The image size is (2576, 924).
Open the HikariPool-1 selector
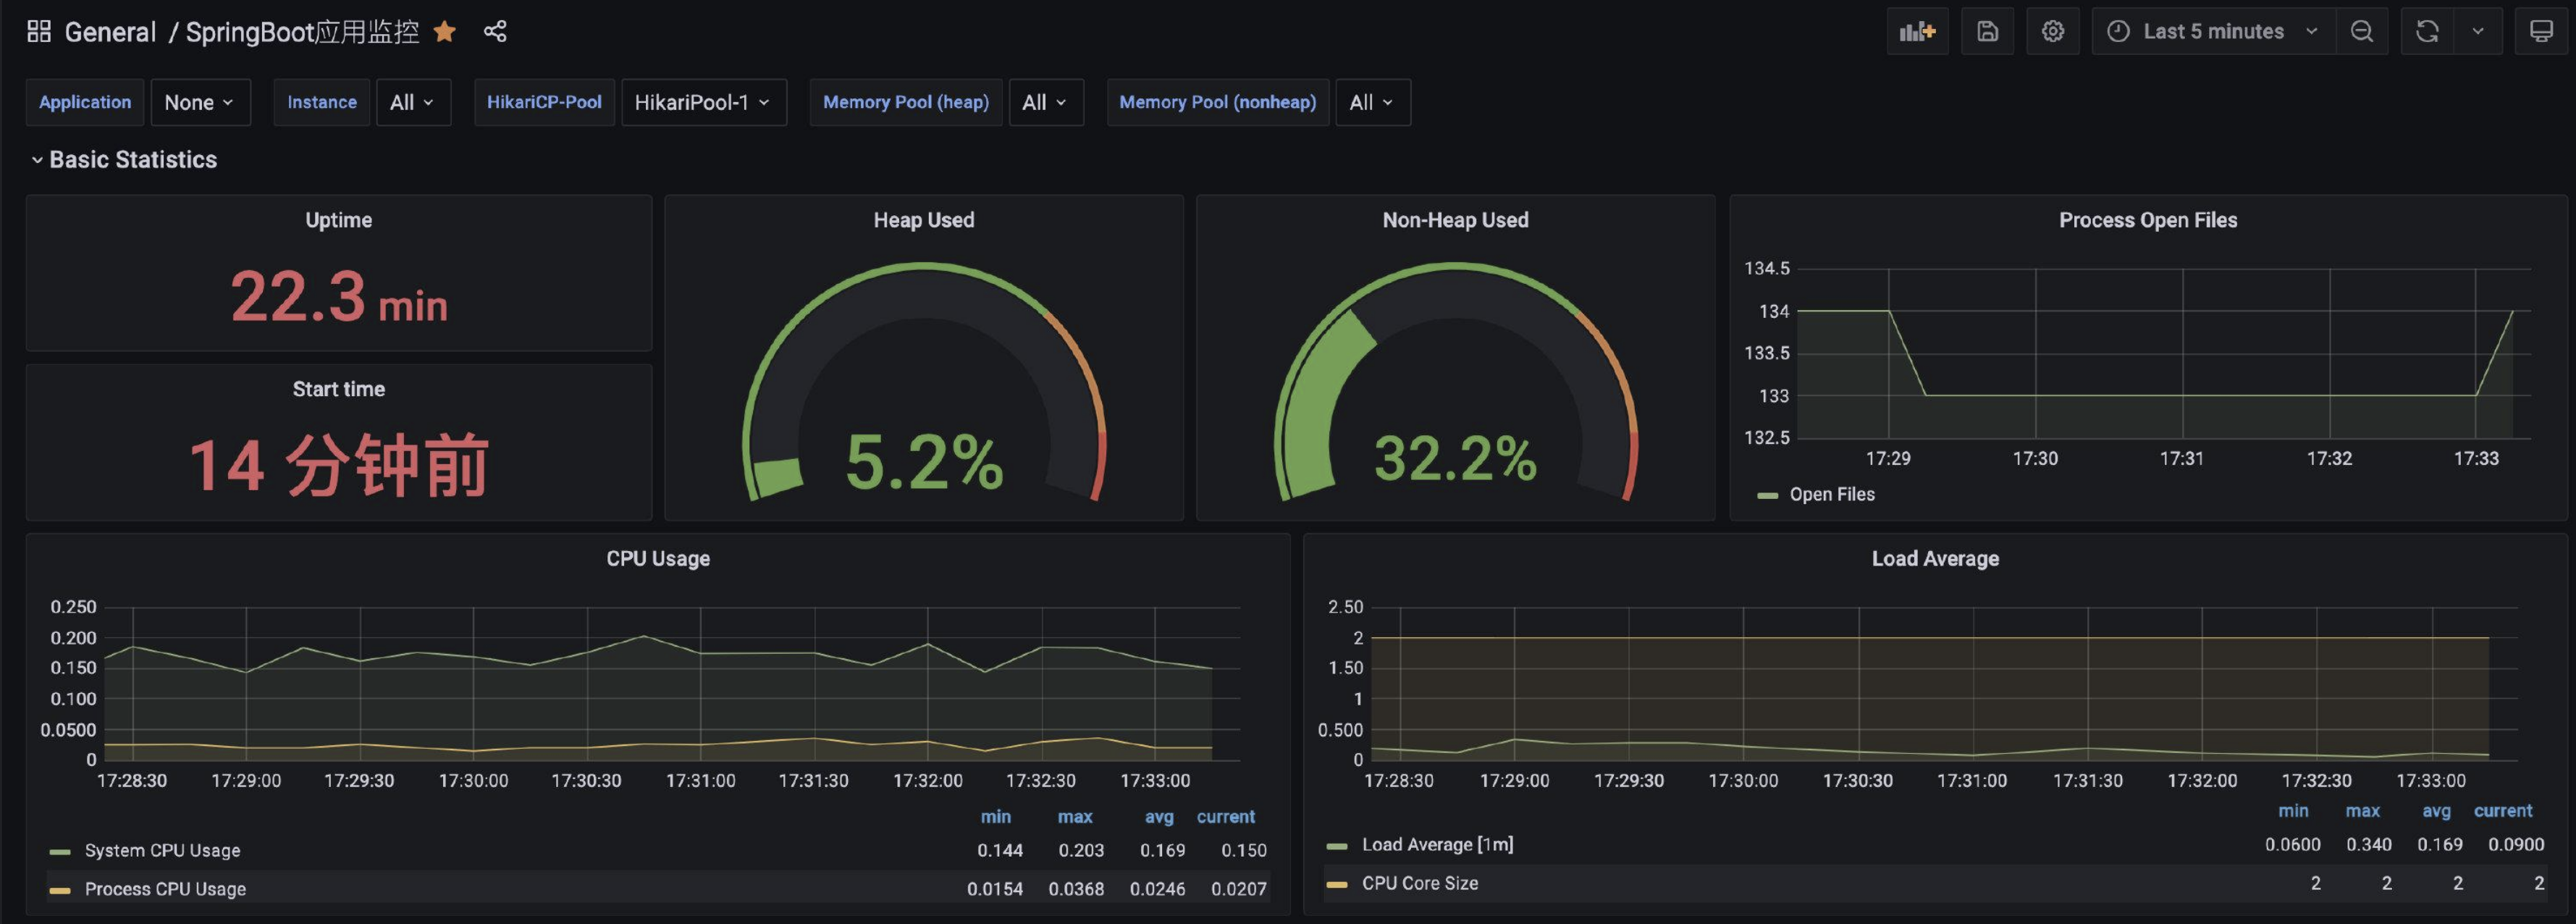click(703, 102)
